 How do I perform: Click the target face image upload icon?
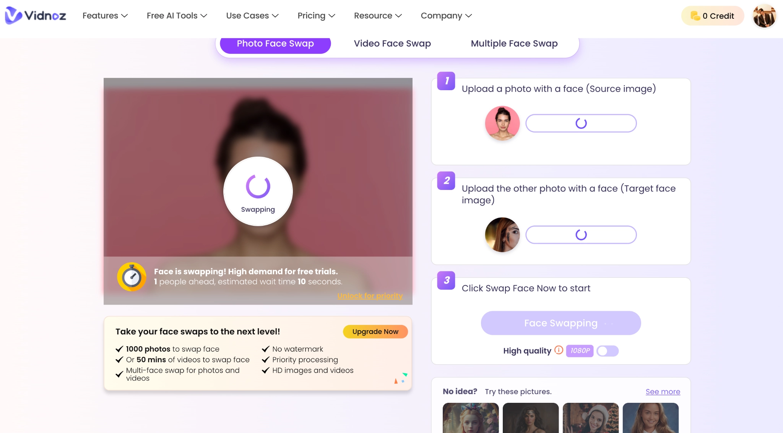580,234
